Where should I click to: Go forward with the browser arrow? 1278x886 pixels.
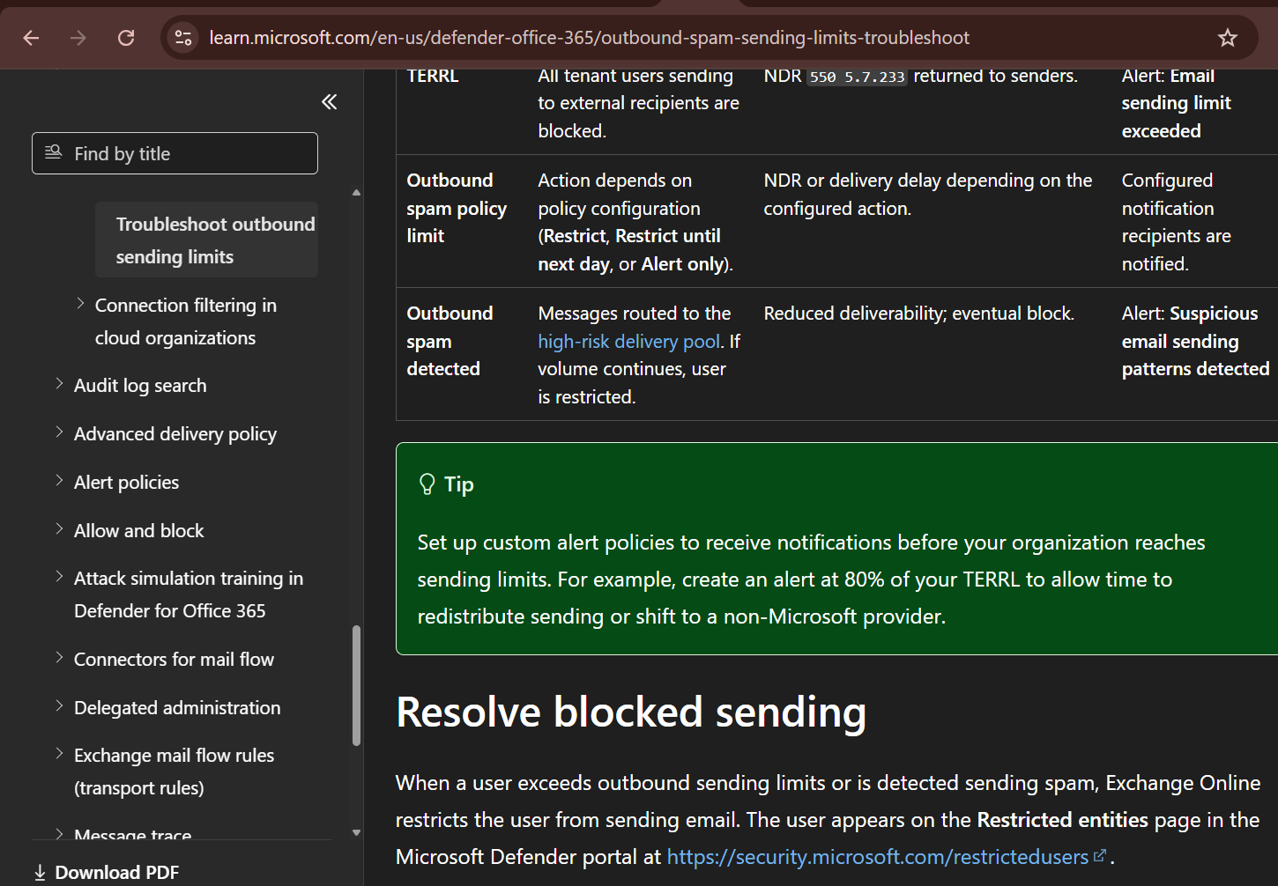click(x=78, y=38)
